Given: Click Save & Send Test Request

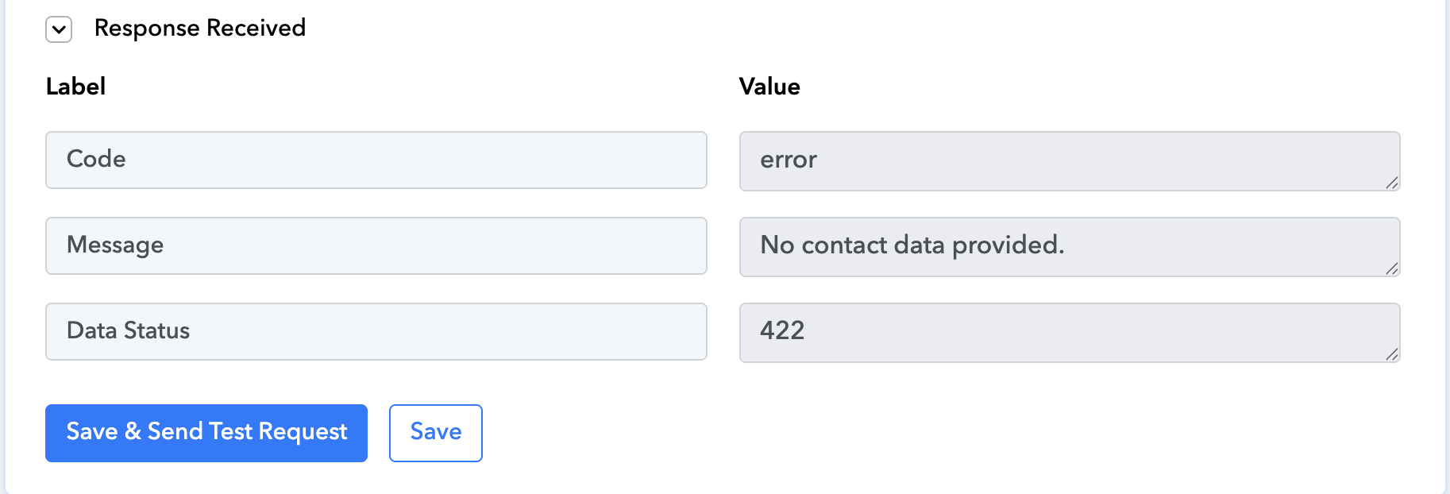Looking at the screenshot, I should click(206, 433).
